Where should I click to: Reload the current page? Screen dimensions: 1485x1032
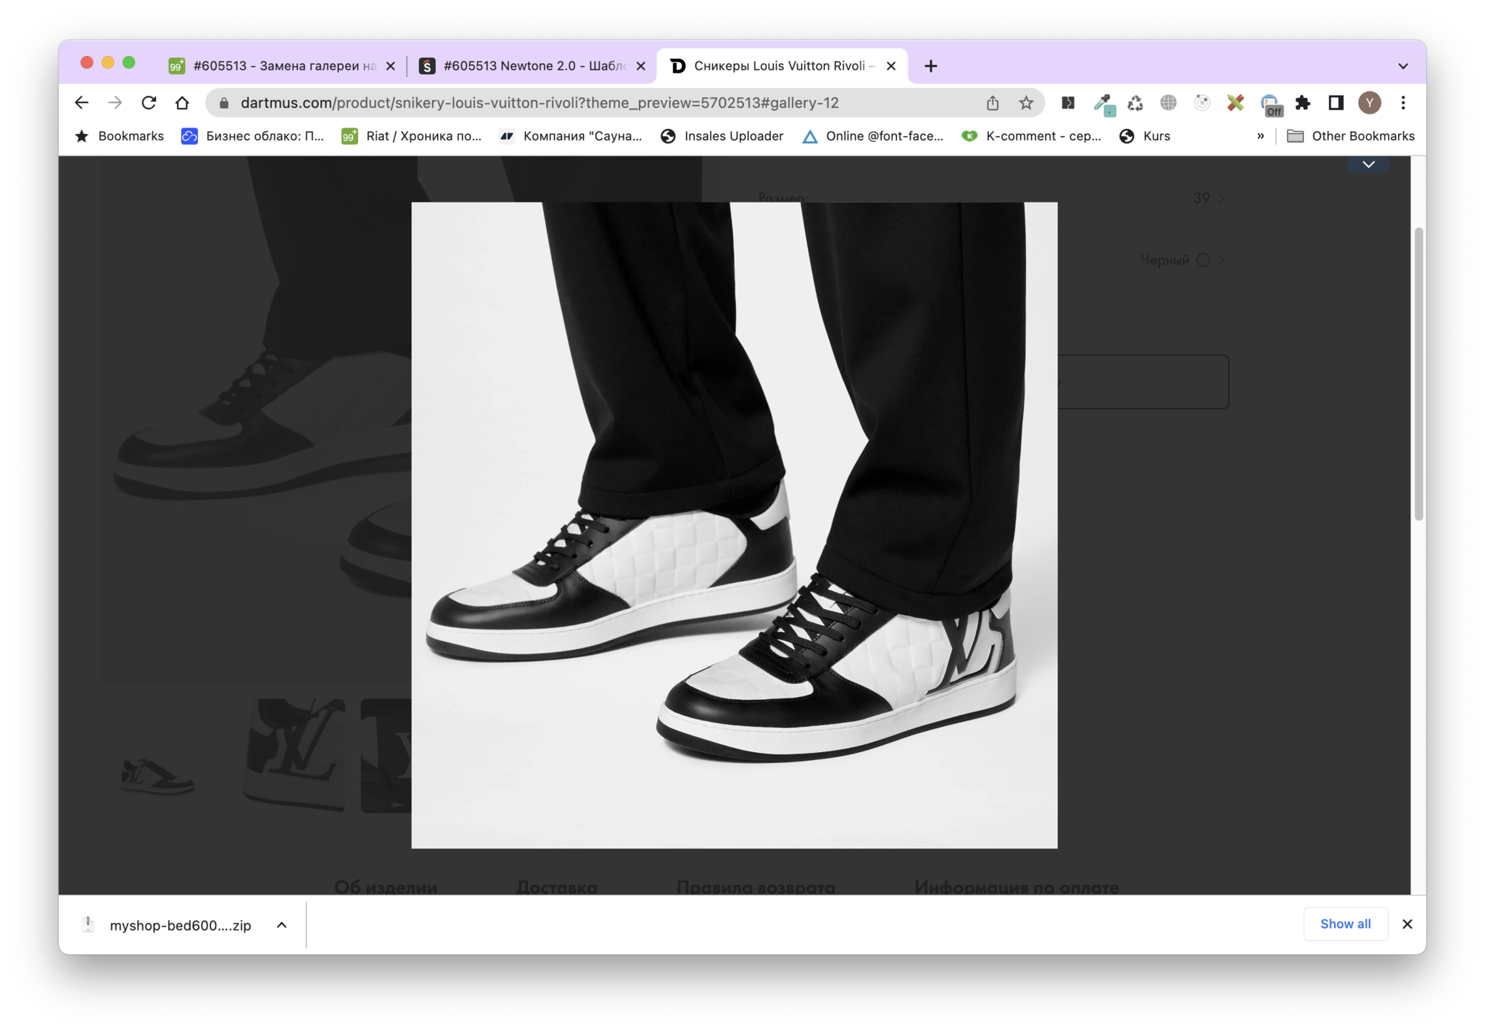[x=149, y=103]
